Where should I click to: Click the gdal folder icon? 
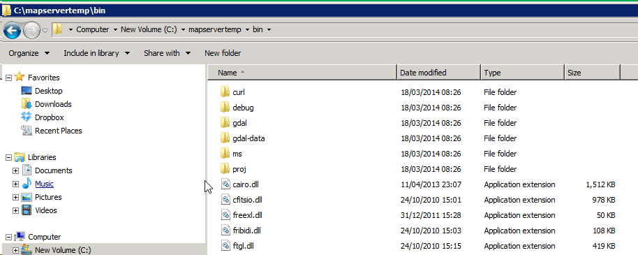225,123
